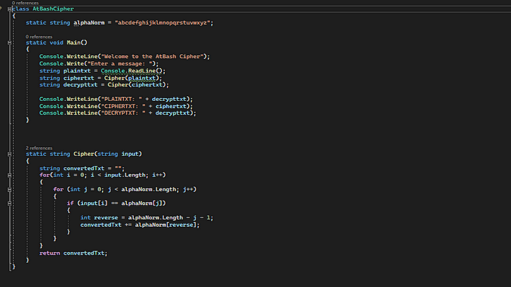
Task: Click "2 references" above the Cipher method
Action: coord(39,148)
